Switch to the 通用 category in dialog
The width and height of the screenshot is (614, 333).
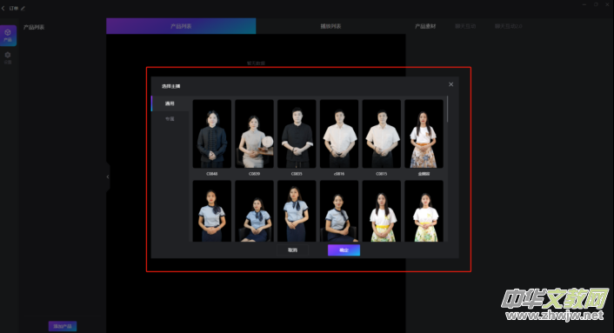click(x=170, y=103)
